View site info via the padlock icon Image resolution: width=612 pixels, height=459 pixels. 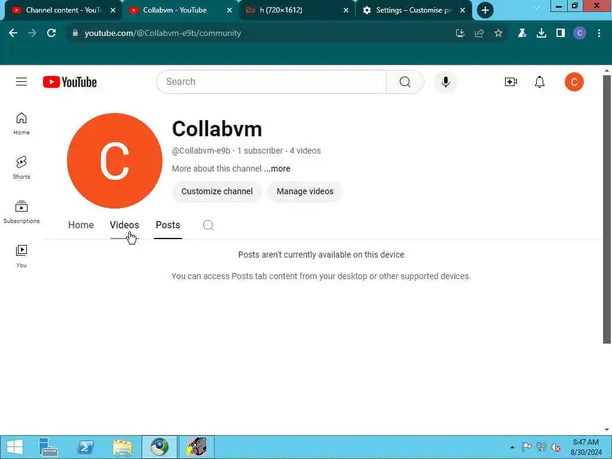[75, 33]
